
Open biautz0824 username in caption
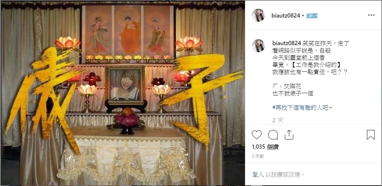click(x=287, y=44)
